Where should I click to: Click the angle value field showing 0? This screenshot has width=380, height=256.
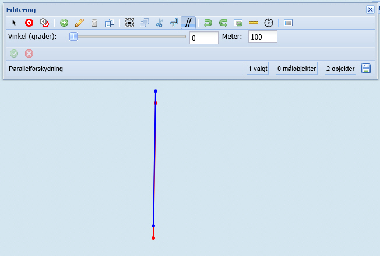point(204,38)
